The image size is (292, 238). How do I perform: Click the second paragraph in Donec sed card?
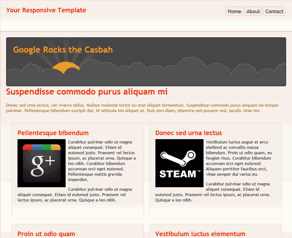(212, 192)
